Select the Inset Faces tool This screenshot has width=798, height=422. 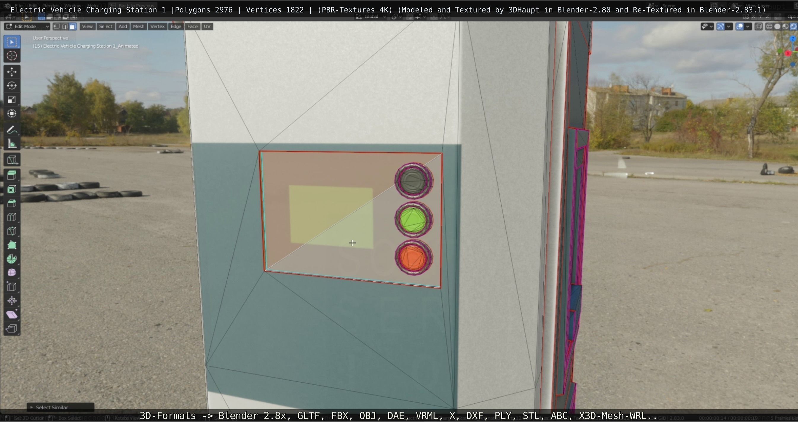pyautogui.click(x=12, y=189)
